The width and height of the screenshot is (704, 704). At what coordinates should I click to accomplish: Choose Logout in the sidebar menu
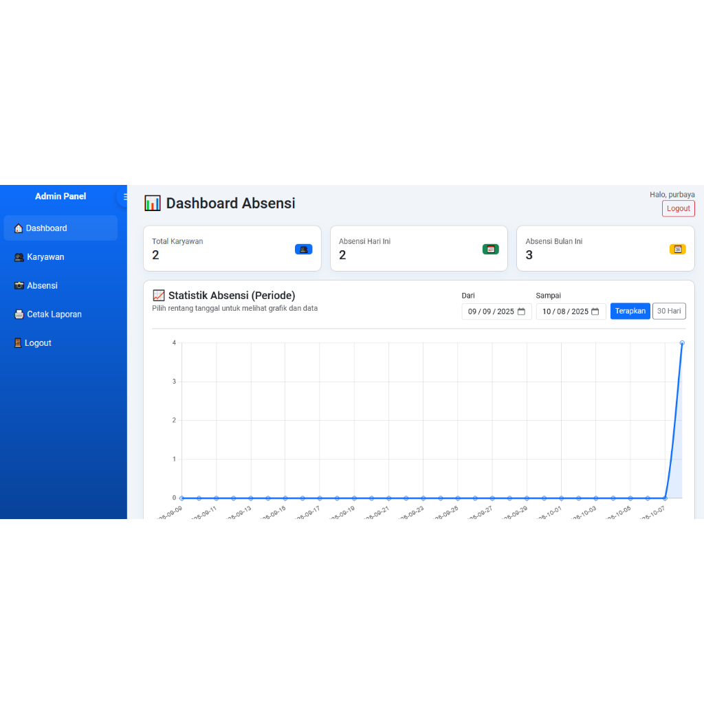coord(60,343)
